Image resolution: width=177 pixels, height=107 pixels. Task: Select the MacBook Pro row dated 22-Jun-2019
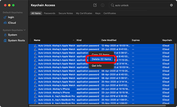(101, 96)
